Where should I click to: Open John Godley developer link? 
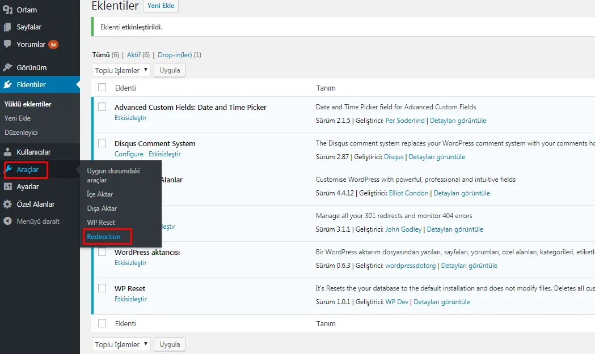pyautogui.click(x=403, y=229)
